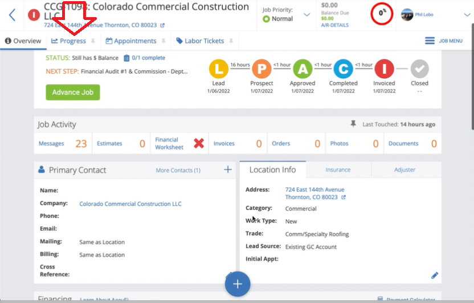Screen dimensions: 474x303
Task: Click the pencil edit icon in Location Info
Action: (x=435, y=275)
